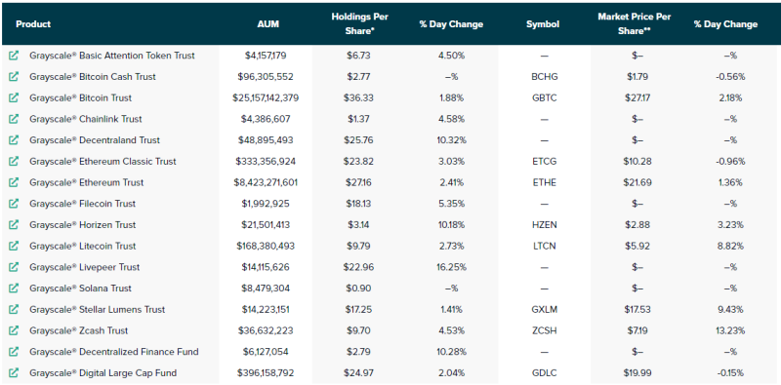Click external link icon for Digital Large Cap Fund
This screenshot has height=385, width=781.
pos(14,372)
